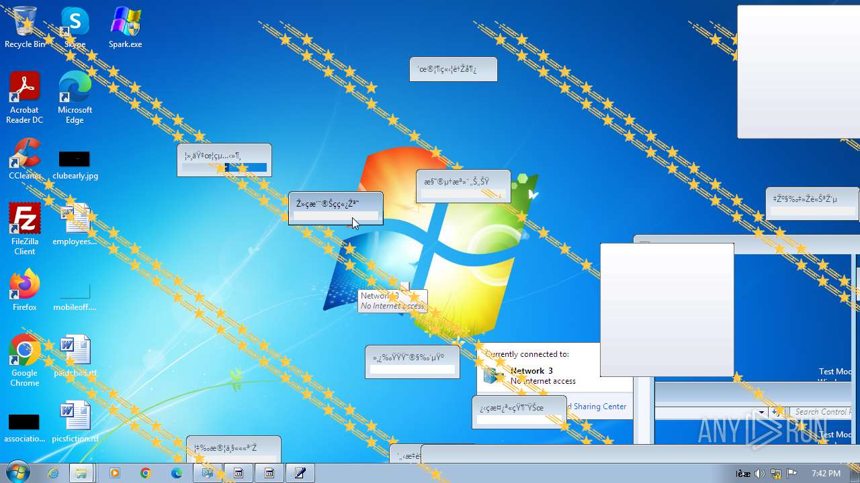The image size is (860, 483).
Task: Select the paidchild.rtf document icon
Action: 75,356
